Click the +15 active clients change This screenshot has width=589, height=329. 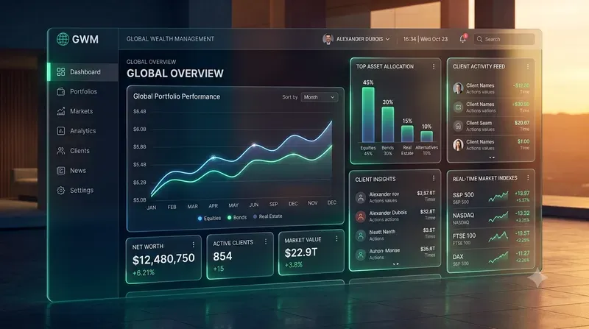click(x=219, y=269)
